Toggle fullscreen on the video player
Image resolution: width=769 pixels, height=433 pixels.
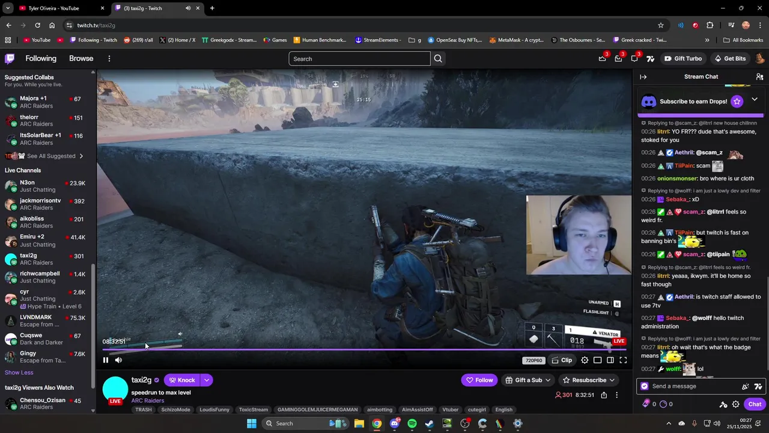pyautogui.click(x=623, y=360)
